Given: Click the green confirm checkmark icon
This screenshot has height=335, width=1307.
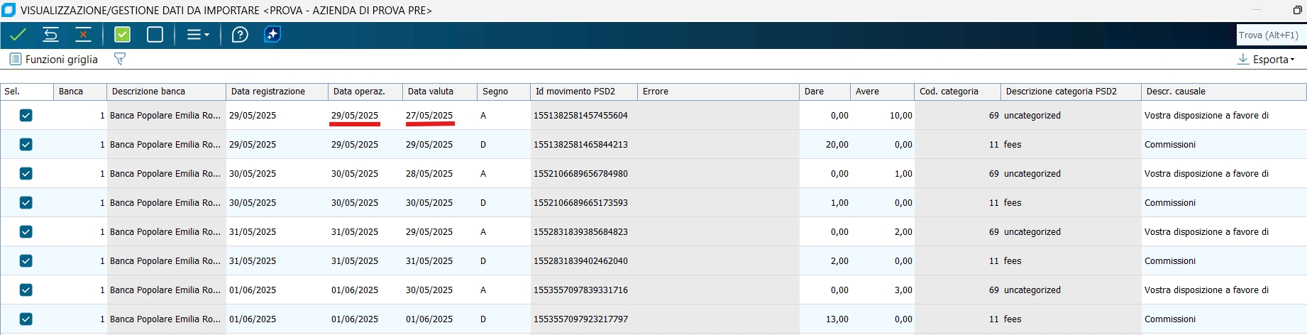Looking at the screenshot, I should [18, 35].
